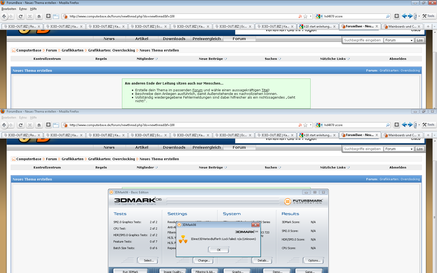Click blue right arrow icon in upper toolbar
Image resolution: width=437 pixels, height=273 pixels.
click(x=410, y=16)
